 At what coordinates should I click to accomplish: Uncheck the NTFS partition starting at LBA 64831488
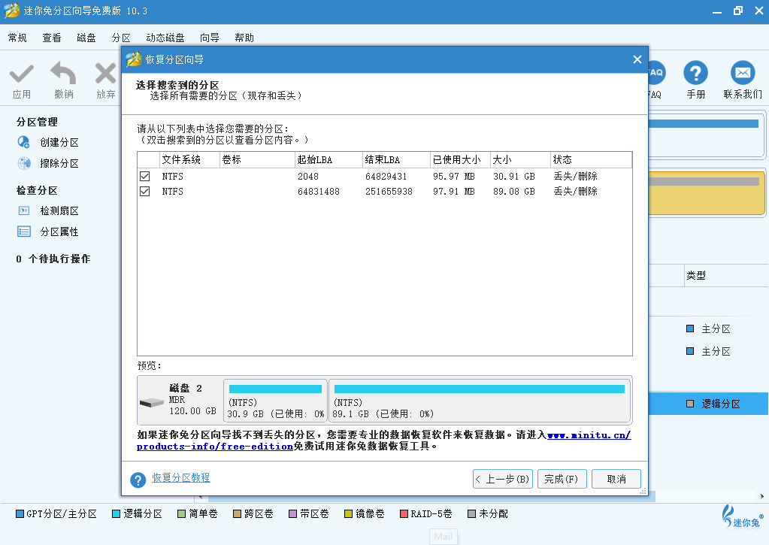144,192
